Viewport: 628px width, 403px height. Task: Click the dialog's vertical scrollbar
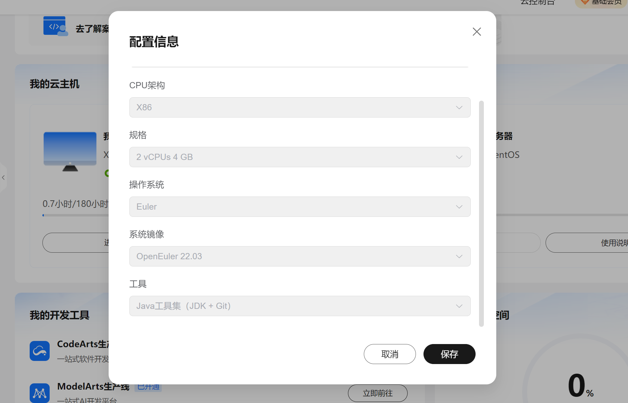(x=481, y=213)
